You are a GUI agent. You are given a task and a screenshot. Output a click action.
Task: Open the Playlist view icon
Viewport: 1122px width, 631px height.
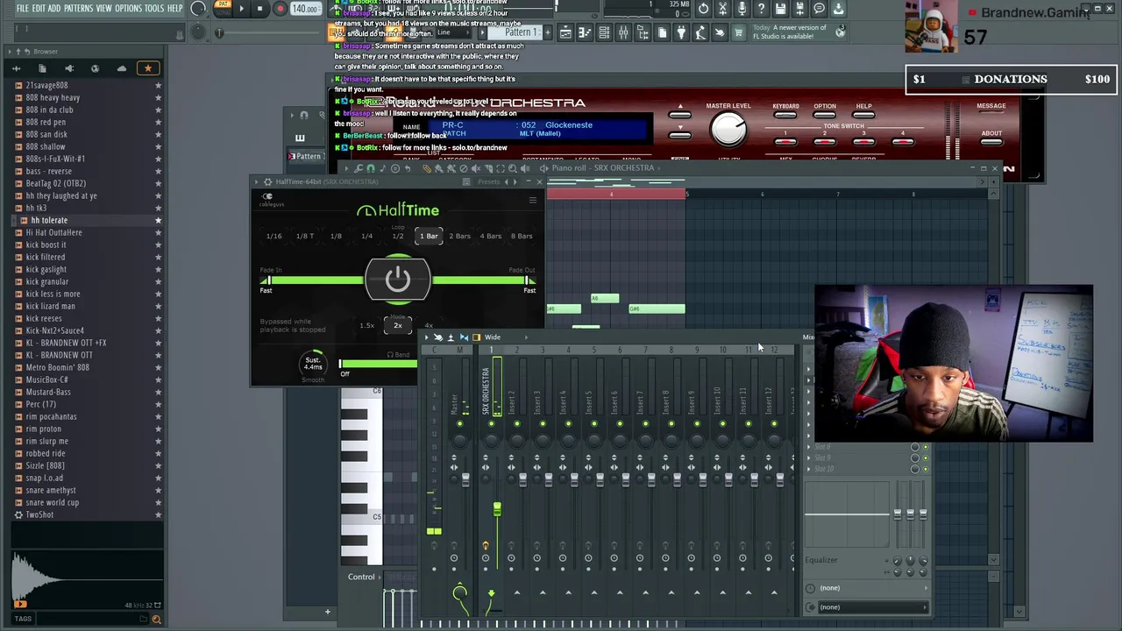pos(565,33)
